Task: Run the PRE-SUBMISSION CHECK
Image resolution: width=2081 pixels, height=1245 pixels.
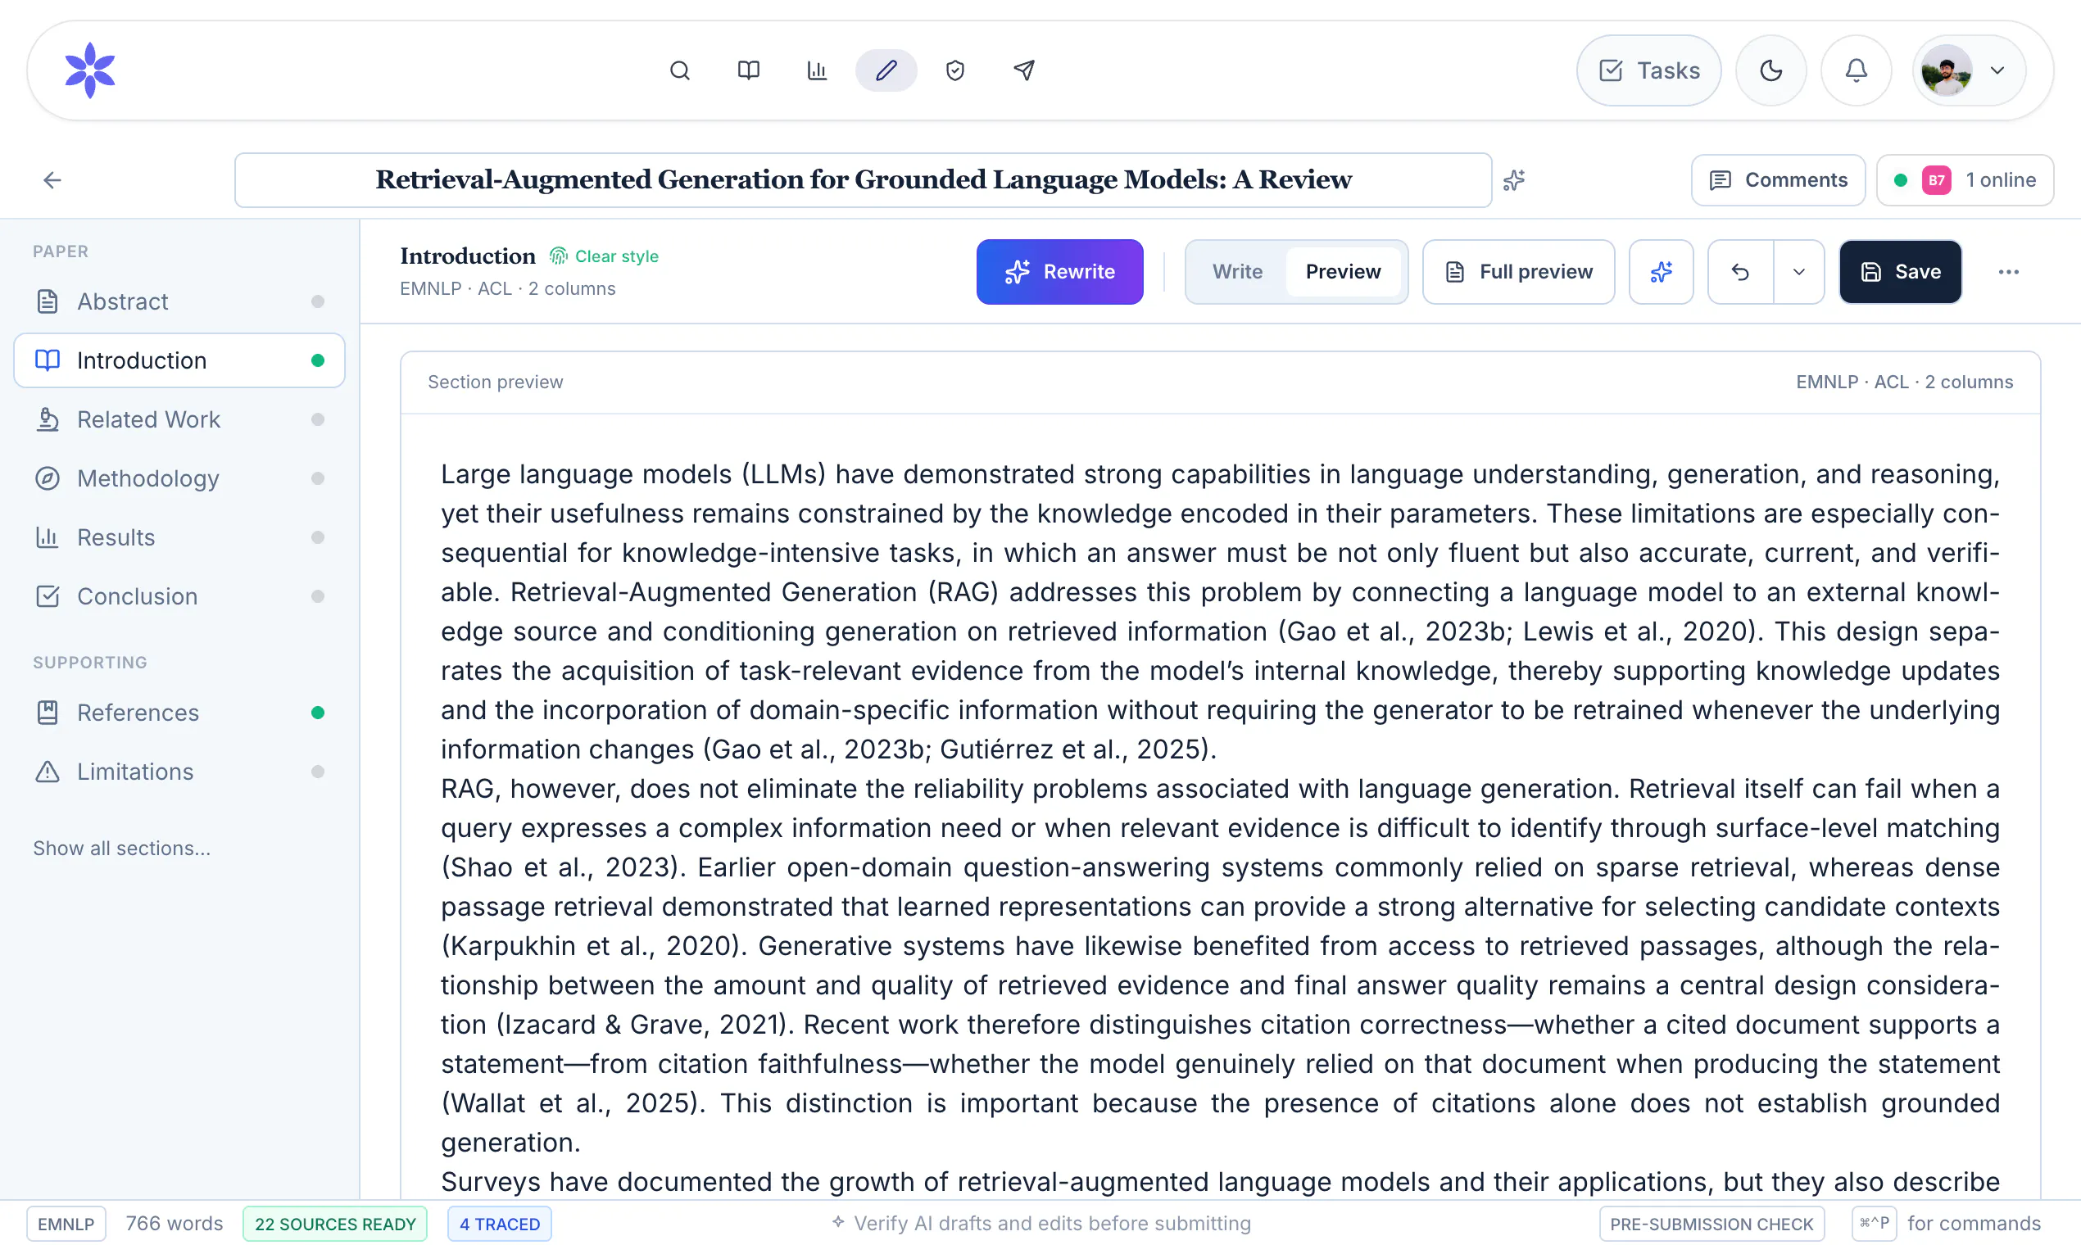Action: tap(1711, 1224)
